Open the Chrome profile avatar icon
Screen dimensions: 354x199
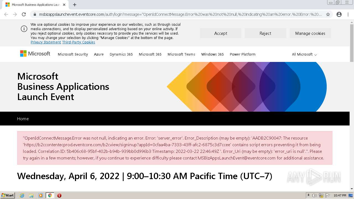[339, 14]
